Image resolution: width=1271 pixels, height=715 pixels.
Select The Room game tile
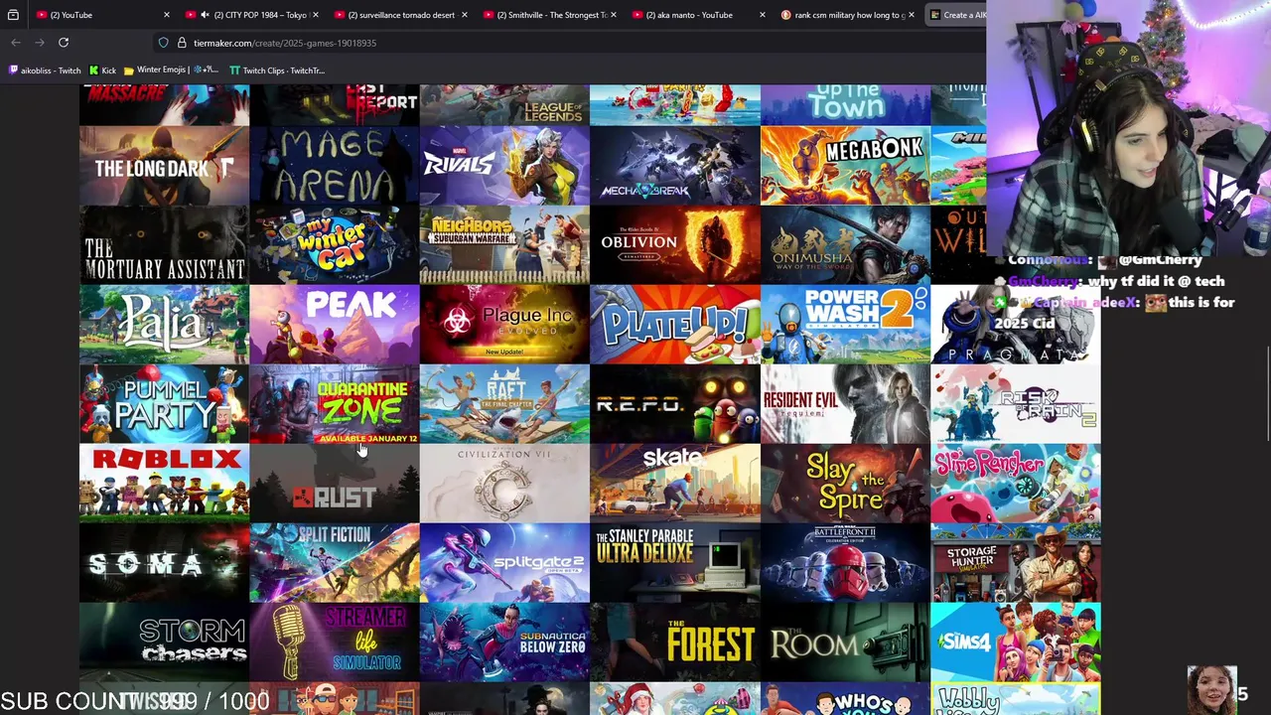pos(845,643)
